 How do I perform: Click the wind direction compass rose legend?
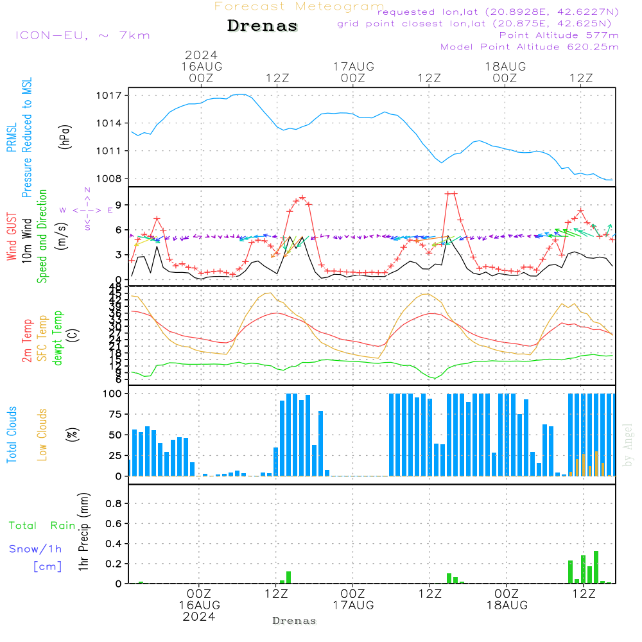click(x=87, y=210)
